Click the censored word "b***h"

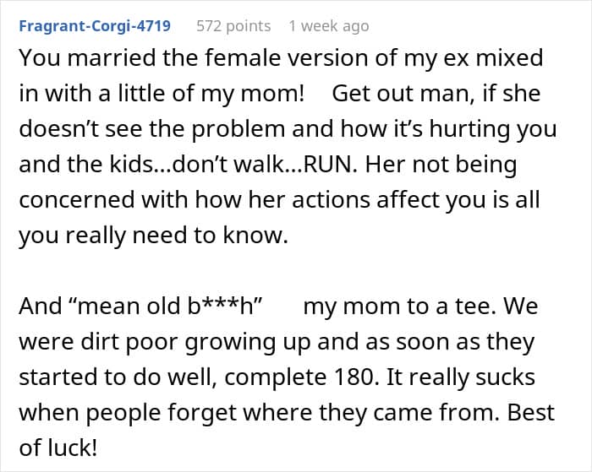tap(225, 306)
